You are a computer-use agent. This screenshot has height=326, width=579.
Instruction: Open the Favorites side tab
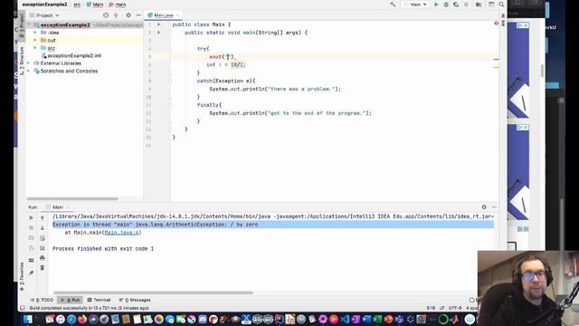[x=22, y=276]
